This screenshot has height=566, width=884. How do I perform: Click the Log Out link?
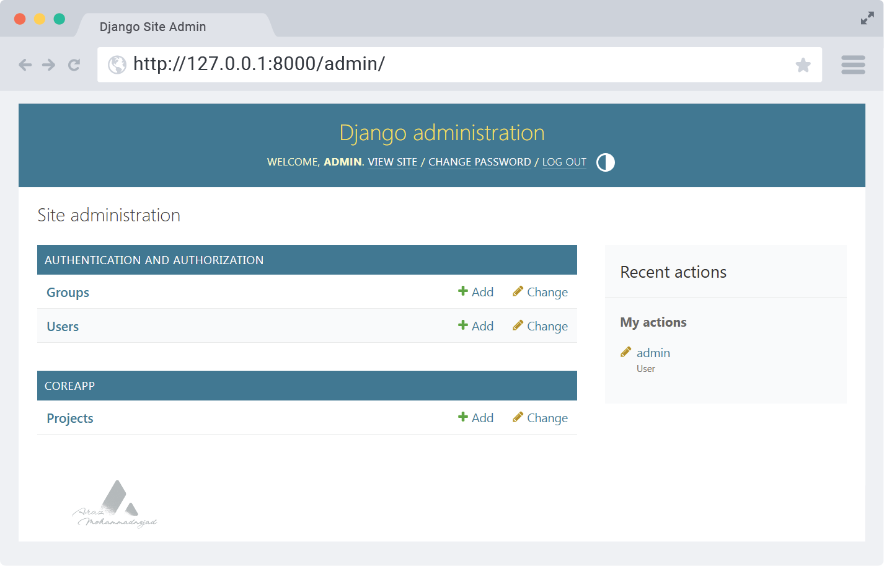[564, 162]
